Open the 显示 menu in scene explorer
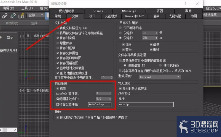 [10, 37]
